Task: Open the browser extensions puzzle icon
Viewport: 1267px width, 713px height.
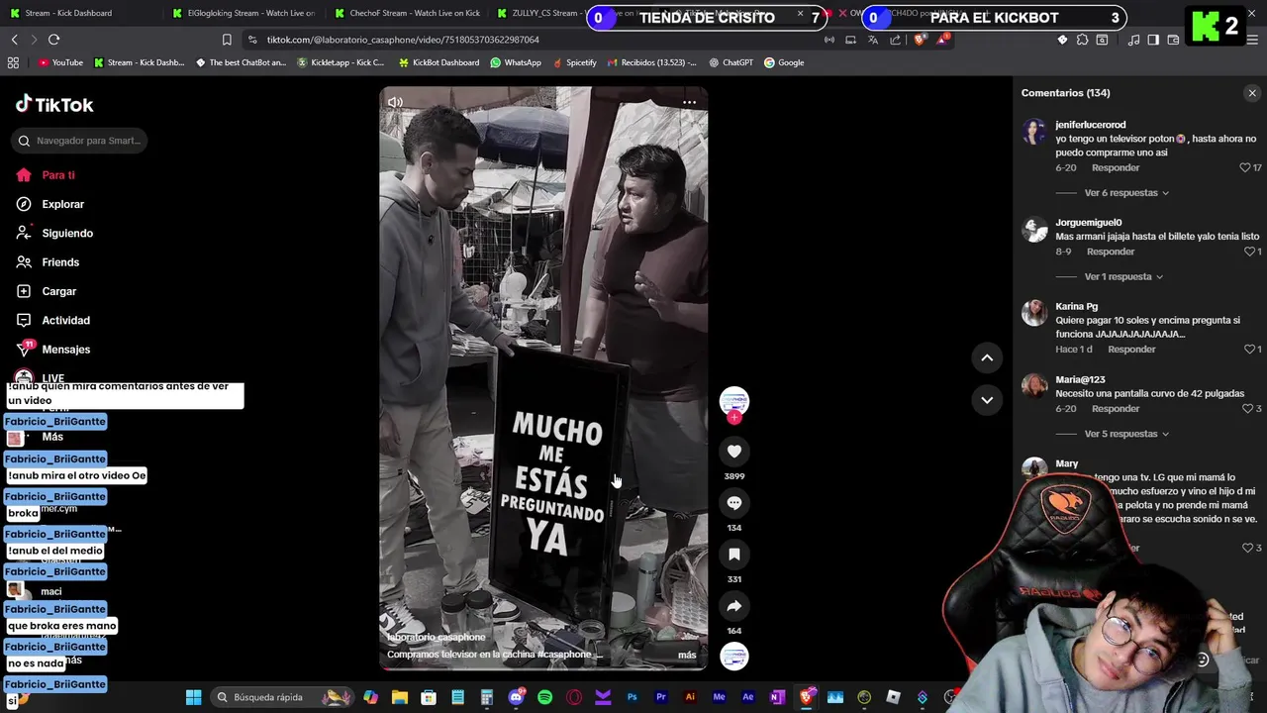Action: click(x=1082, y=40)
